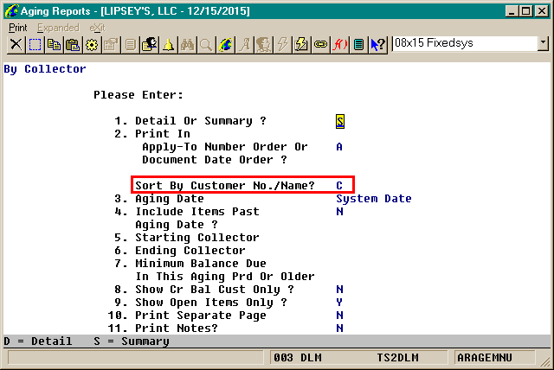Click the binoculars find icon
This screenshot has height=370, width=554.
click(x=187, y=45)
